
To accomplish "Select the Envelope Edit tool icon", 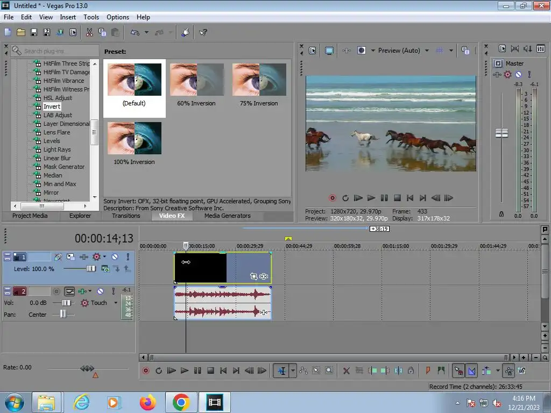I will click(303, 371).
